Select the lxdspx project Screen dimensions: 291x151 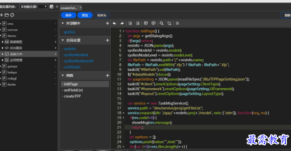pos(12,72)
